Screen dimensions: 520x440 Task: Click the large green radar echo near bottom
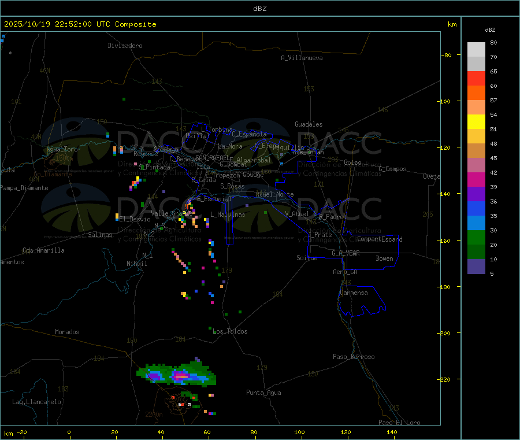coord(177,374)
